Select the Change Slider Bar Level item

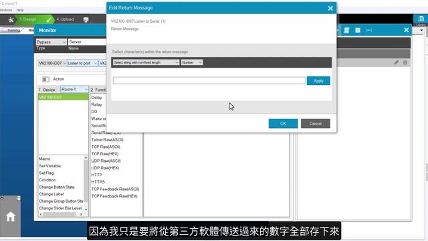tap(60, 208)
